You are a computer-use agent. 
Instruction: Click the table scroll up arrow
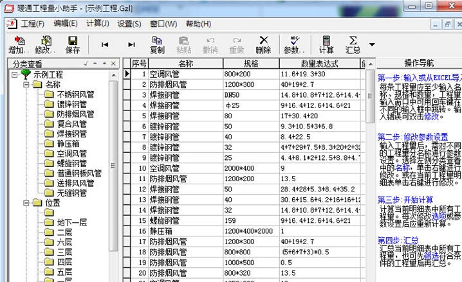click(x=371, y=64)
